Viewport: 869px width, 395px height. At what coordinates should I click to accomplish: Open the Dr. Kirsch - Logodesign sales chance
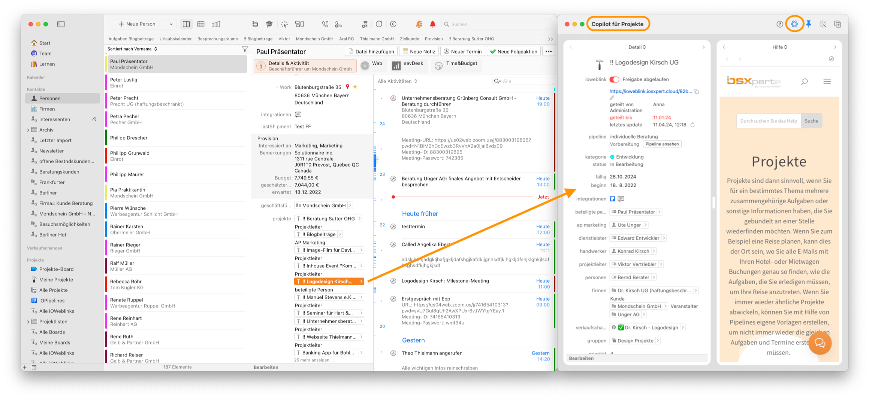pos(648,328)
